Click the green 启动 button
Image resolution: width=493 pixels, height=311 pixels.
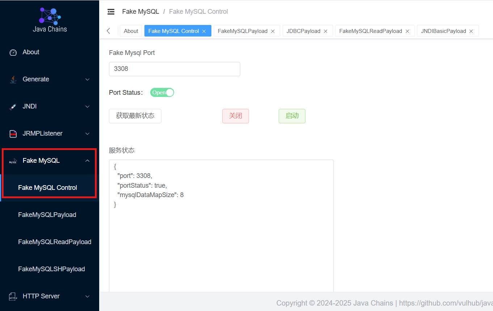point(292,116)
